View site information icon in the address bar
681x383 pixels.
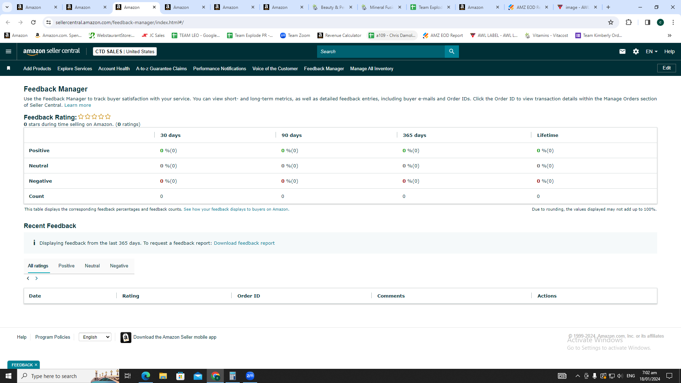tap(49, 22)
